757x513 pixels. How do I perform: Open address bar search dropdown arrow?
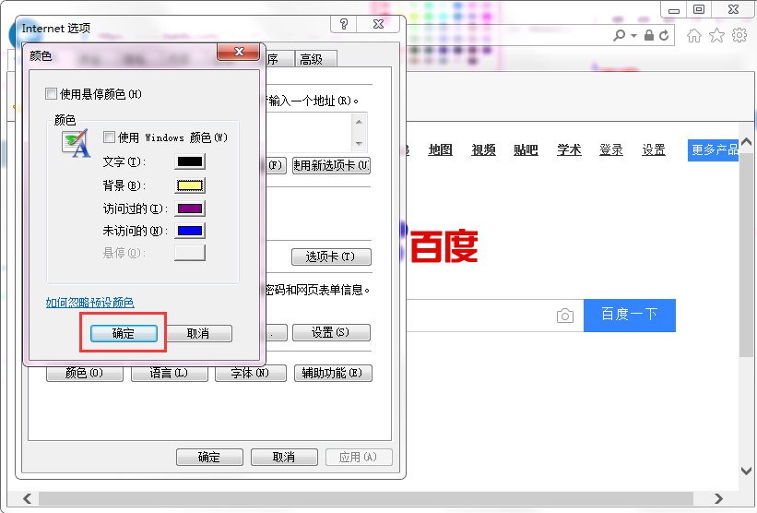point(633,36)
